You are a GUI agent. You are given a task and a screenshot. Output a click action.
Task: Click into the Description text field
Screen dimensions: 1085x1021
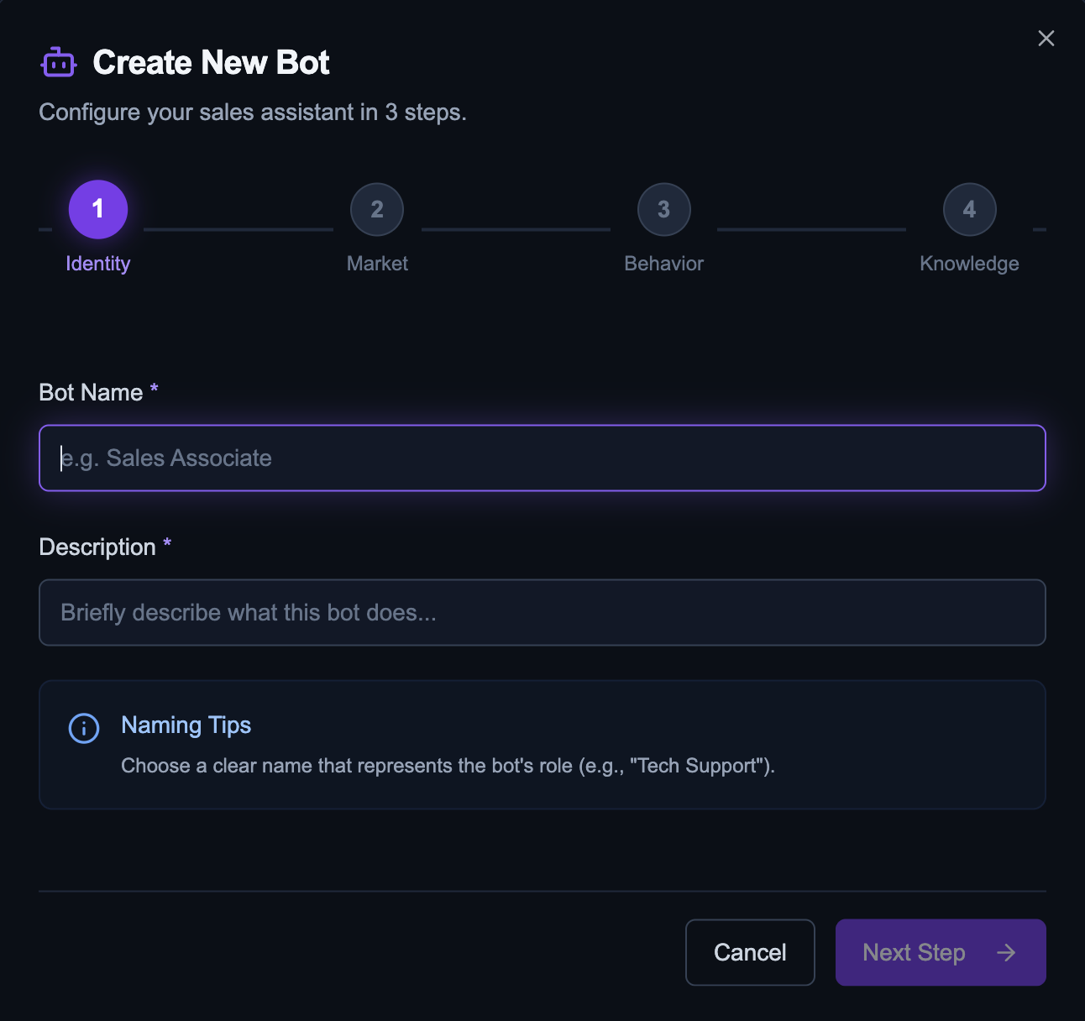point(542,613)
